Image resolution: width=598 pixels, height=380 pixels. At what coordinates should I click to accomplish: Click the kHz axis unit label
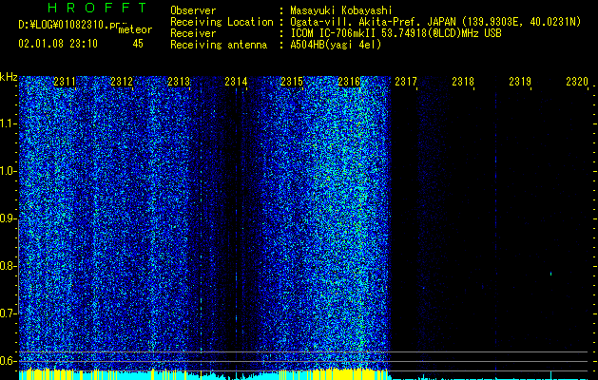[x=9, y=77]
